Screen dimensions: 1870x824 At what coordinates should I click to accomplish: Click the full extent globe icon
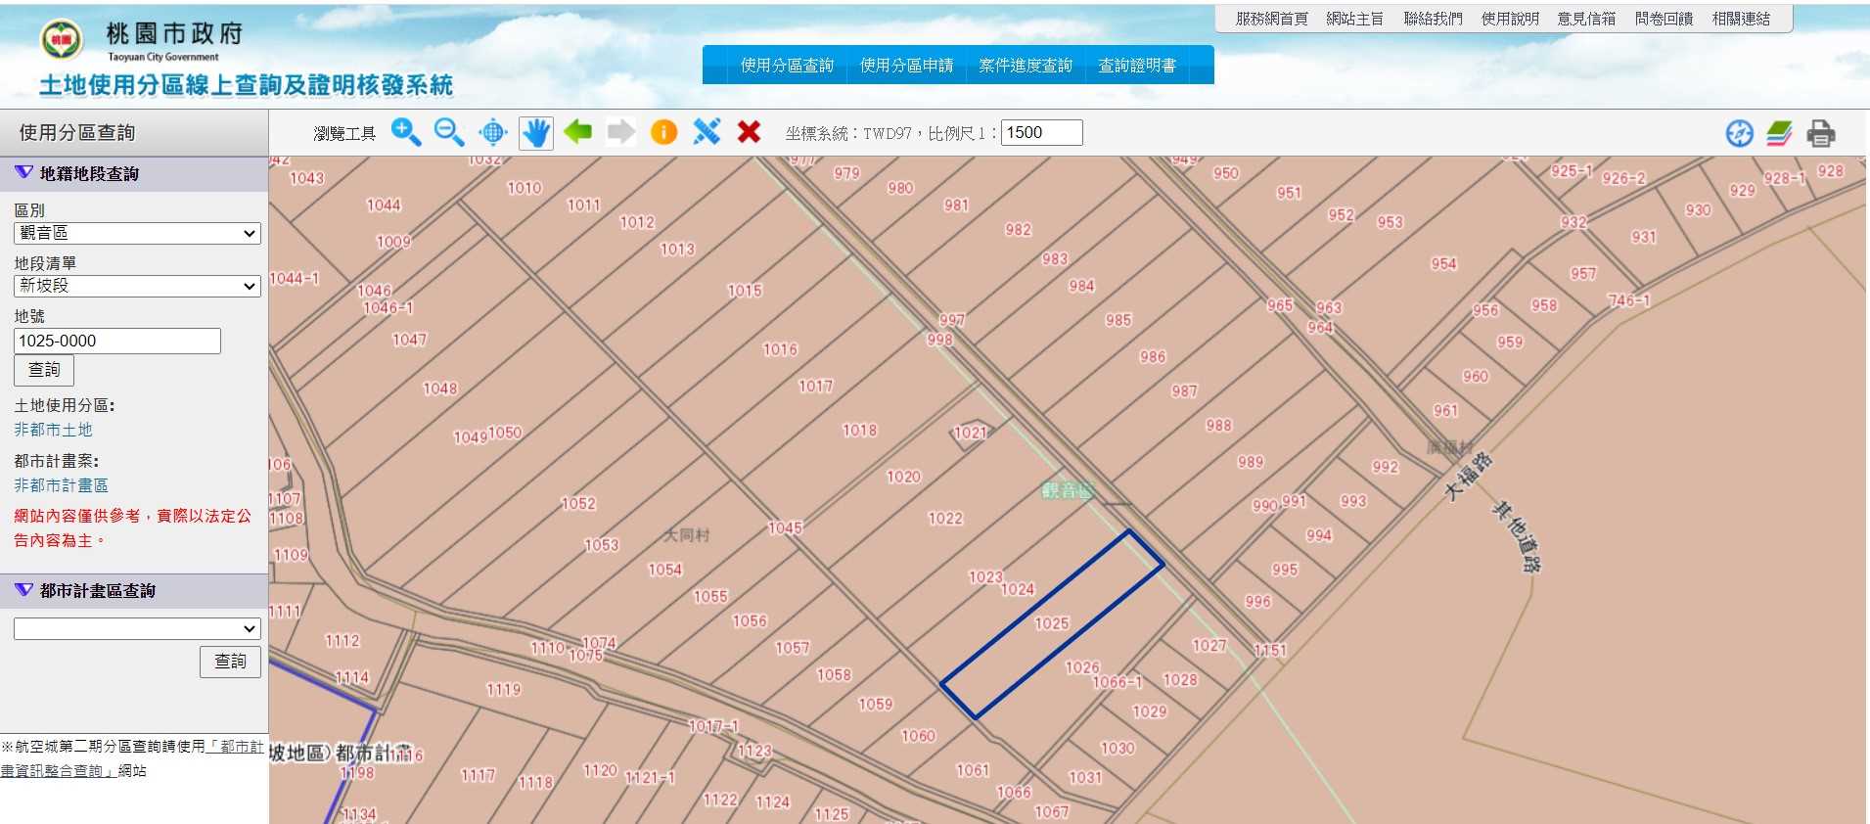(x=493, y=132)
